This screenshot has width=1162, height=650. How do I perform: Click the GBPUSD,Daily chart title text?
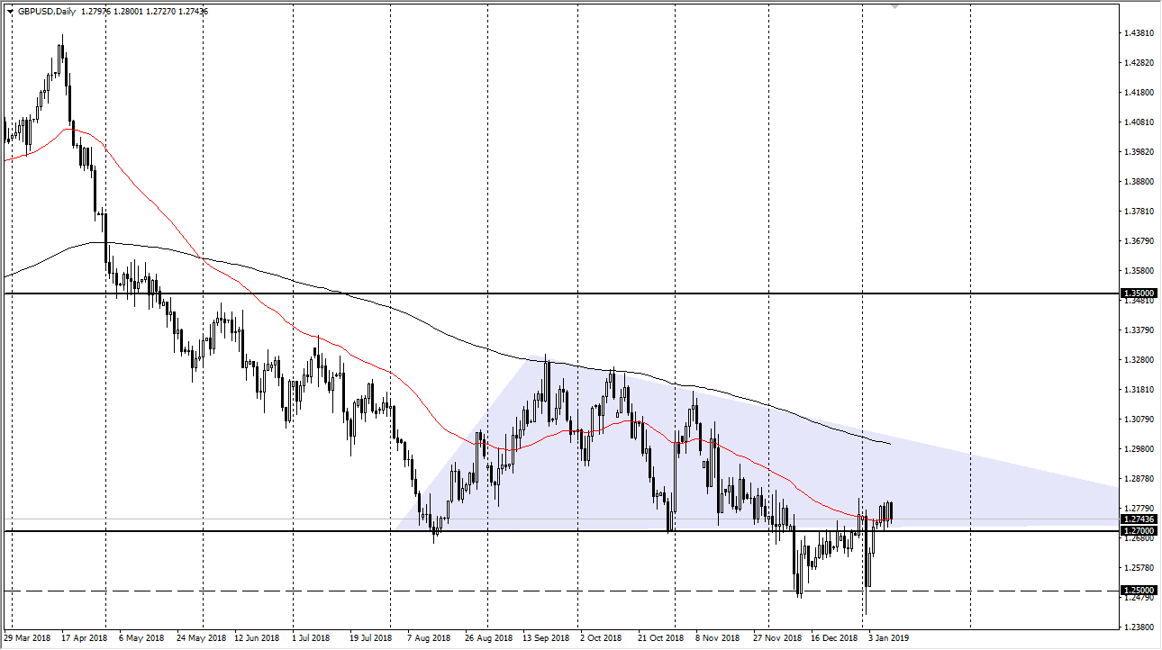coord(46,11)
